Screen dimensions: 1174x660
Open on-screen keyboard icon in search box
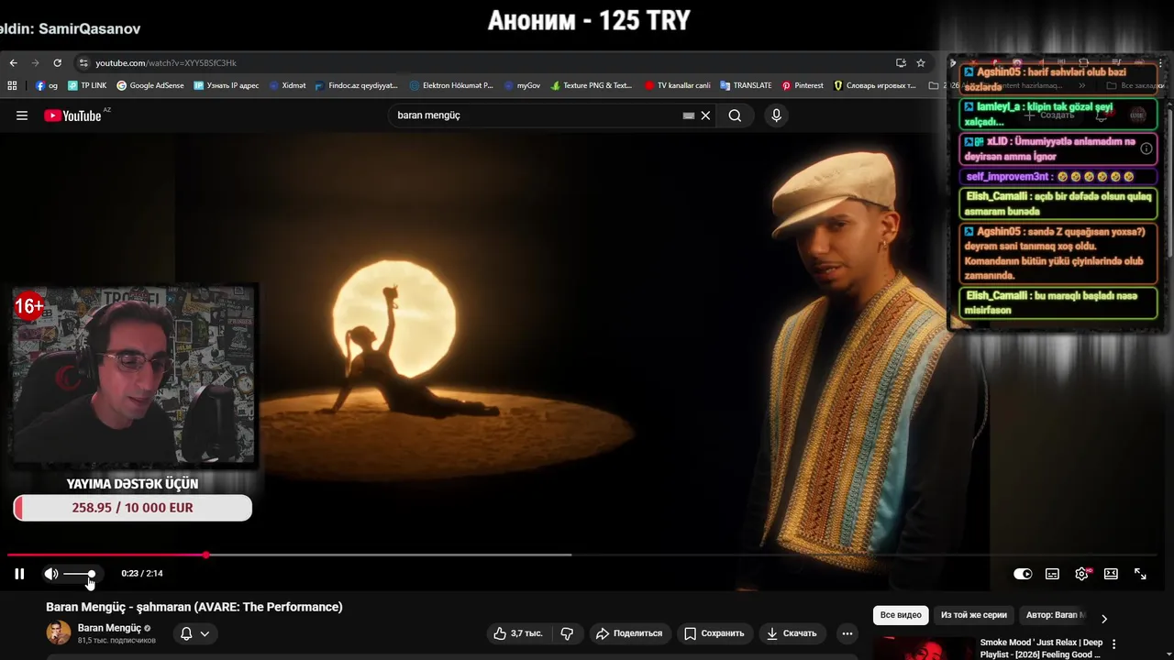click(689, 115)
